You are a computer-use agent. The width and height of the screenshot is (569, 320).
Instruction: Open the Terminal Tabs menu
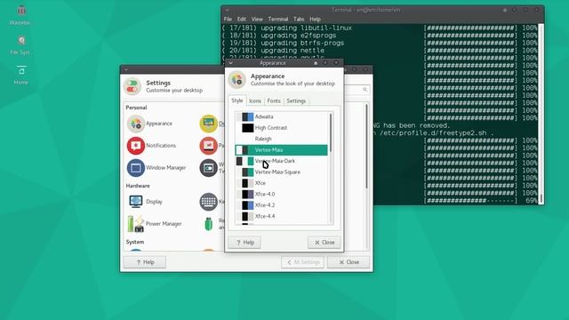click(x=299, y=20)
